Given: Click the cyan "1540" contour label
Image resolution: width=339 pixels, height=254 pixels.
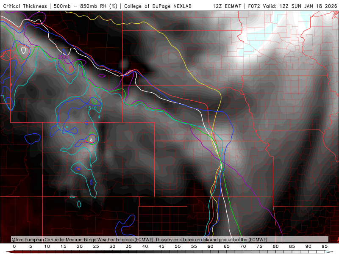Looking at the screenshot, I should [91, 108].
